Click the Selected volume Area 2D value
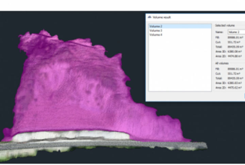245x165 pixels. tap(235, 56)
